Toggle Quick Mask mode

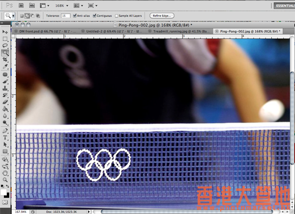tap(5, 202)
